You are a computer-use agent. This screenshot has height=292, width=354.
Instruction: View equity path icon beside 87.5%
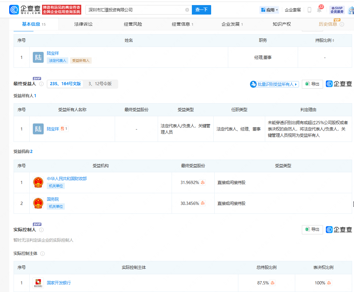tap(272, 283)
